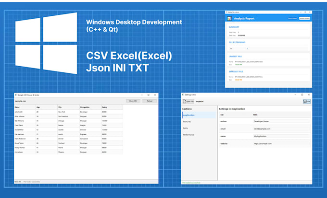Sort by Salary column header
The image size is (327, 198).
[112, 107]
